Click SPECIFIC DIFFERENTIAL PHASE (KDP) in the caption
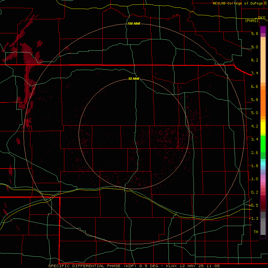This screenshot has height=268, width=268. tap(92, 266)
